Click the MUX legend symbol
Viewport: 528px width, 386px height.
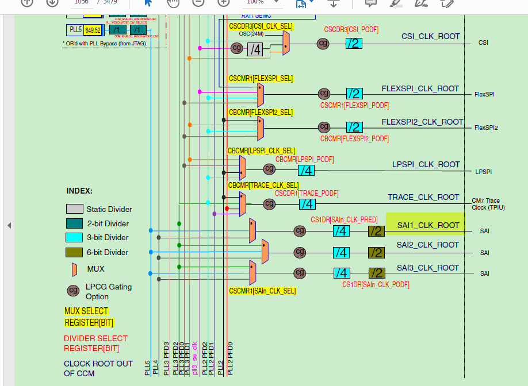coord(74,269)
